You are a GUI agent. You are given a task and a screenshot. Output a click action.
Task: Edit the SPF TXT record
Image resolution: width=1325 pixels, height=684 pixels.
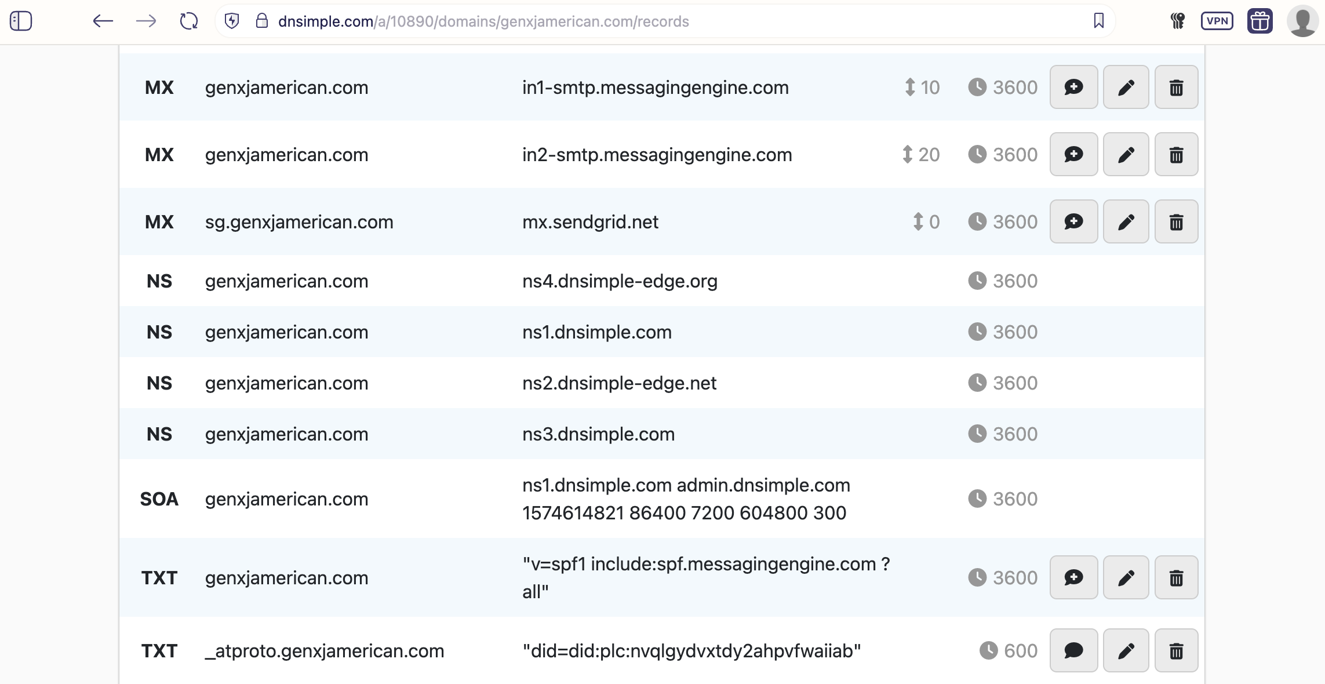[1125, 577]
